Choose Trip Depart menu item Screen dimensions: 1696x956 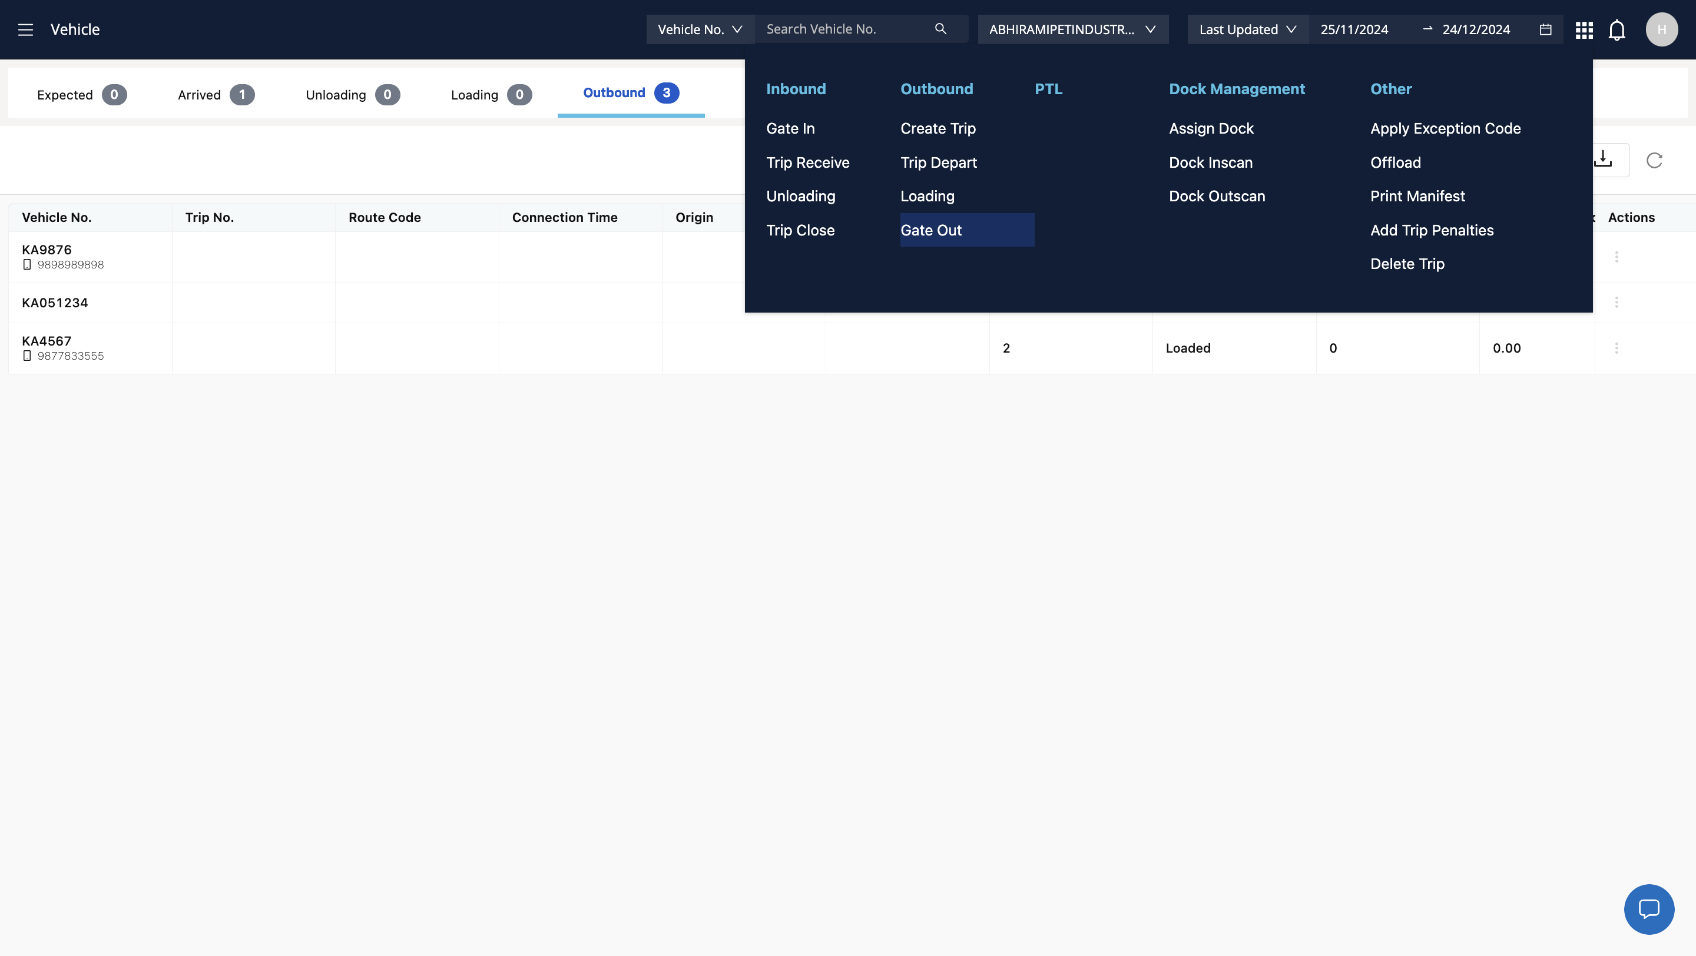coord(938,162)
